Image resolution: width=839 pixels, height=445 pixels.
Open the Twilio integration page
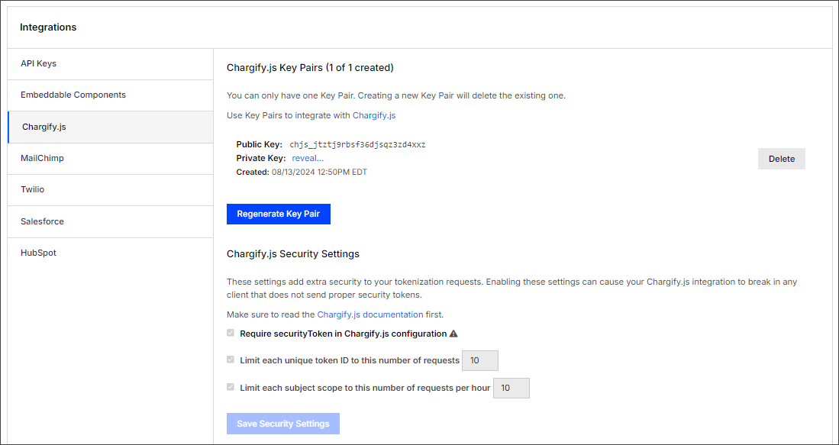[x=110, y=190]
